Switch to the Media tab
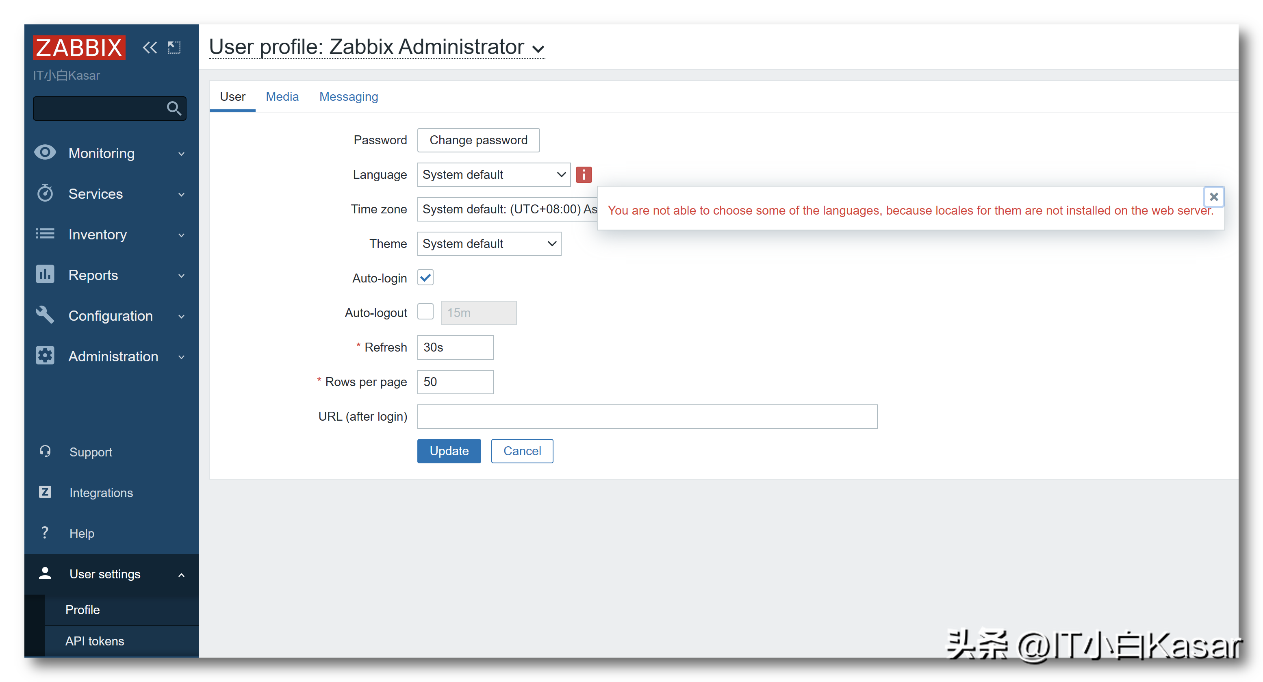 click(x=282, y=97)
